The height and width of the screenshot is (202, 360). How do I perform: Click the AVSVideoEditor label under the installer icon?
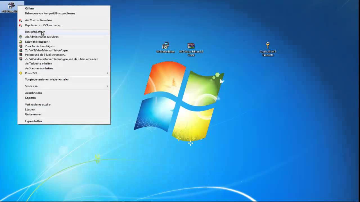165,52
